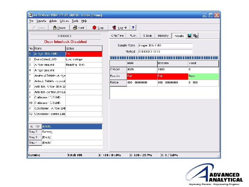Screen dimensions: 249x187
Task: Switch to the Cnts/Time tab
Action: [x=117, y=36]
